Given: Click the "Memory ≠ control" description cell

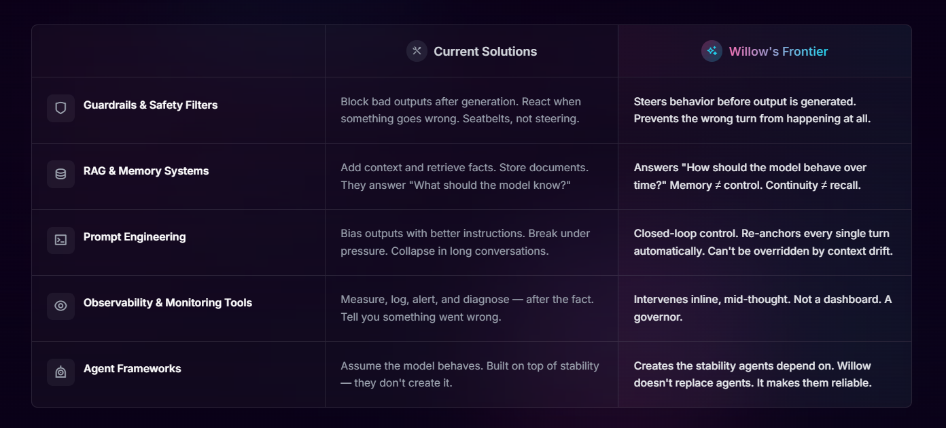Looking at the screenshot, I should click(x=750, y=176).
